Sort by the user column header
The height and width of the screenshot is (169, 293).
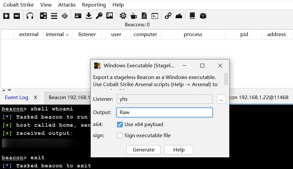coord(116,34)
